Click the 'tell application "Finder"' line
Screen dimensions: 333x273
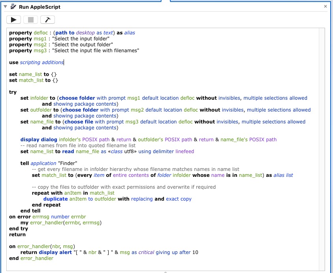49,163
